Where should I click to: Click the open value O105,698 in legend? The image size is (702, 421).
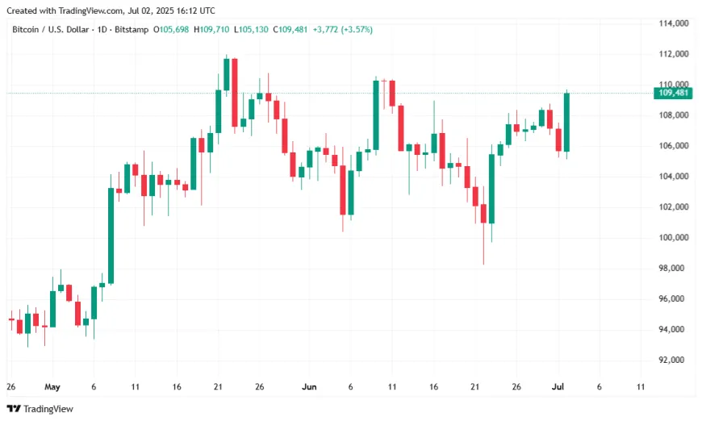point(171,30)
